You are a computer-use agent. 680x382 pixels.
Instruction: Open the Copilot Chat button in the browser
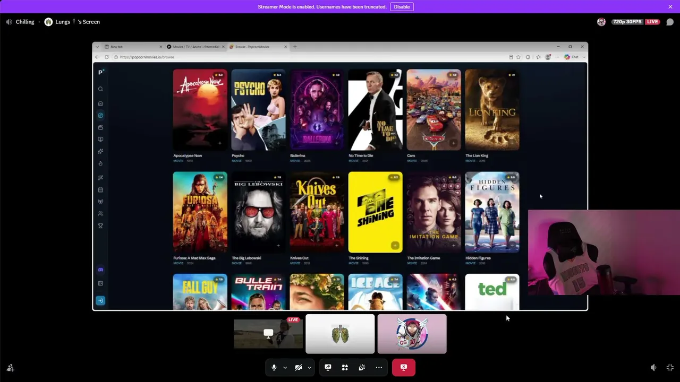pyautogui.click(x=572, y=57)
